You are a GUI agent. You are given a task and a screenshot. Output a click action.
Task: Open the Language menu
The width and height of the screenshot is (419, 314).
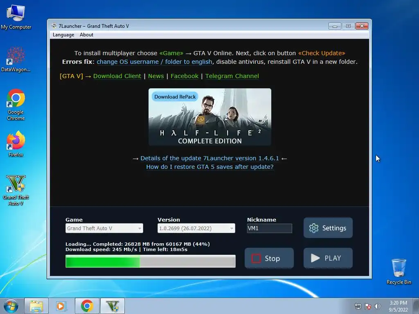pos(63,35)
